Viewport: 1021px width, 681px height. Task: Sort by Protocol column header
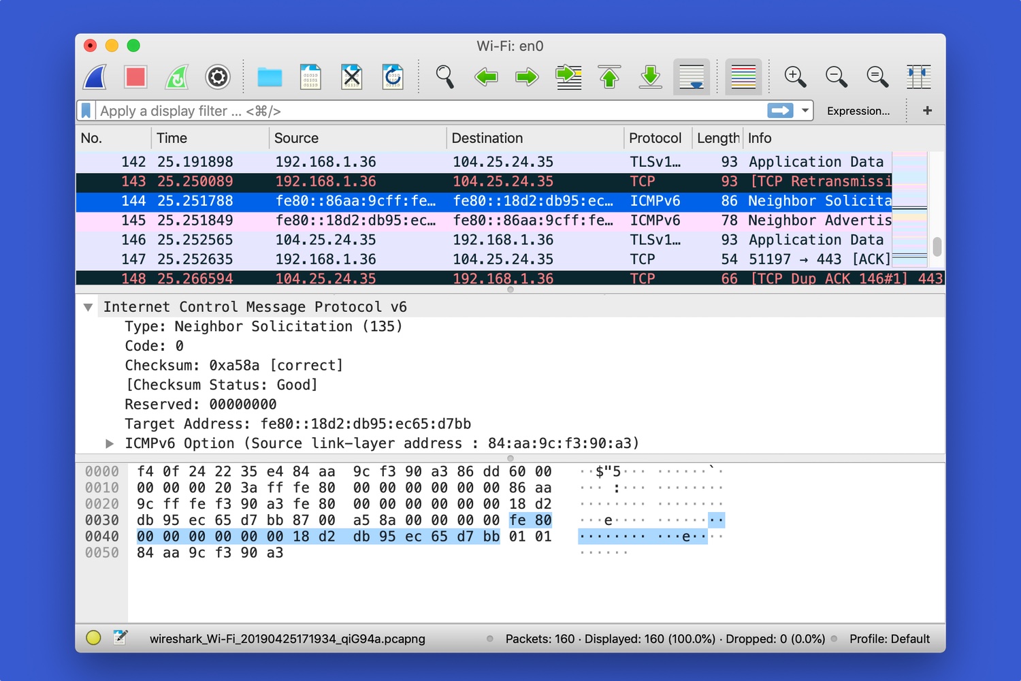coord(658,138)
